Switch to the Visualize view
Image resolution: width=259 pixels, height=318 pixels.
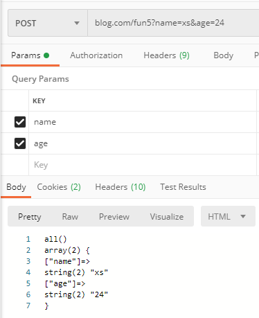(167, 217)
